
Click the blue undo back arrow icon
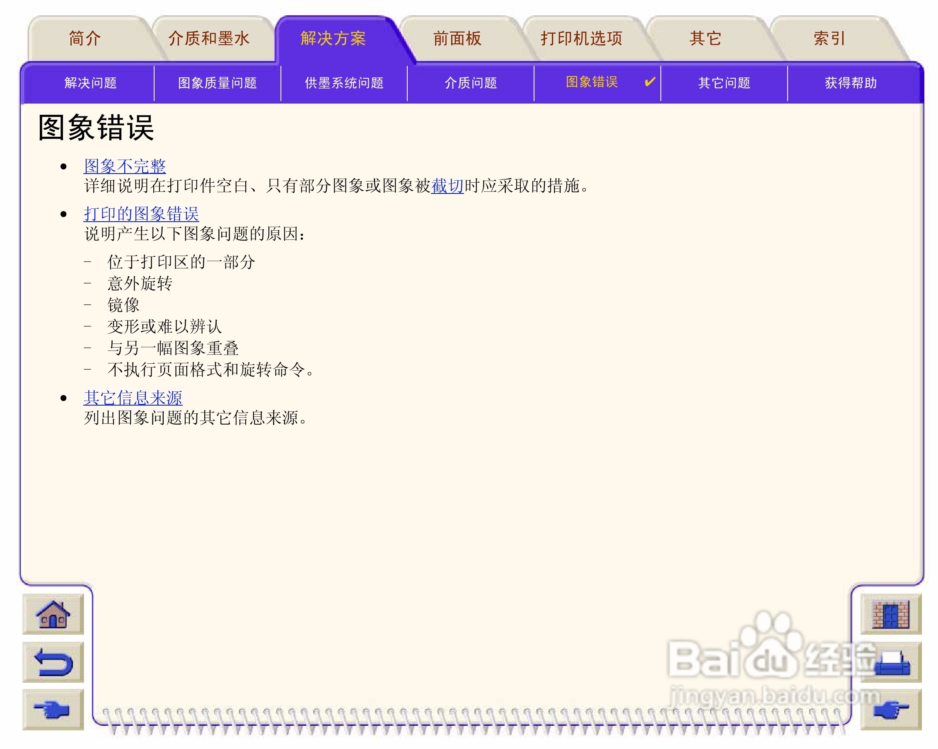53,662
